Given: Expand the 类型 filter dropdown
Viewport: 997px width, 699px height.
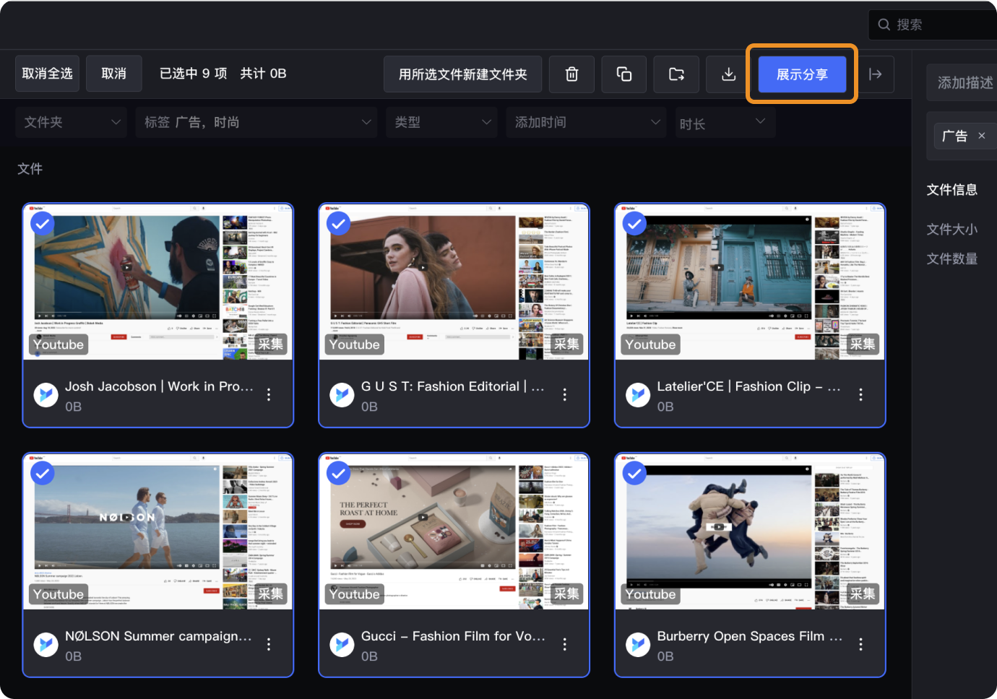Looking at the screenshot, I should 441,123.
